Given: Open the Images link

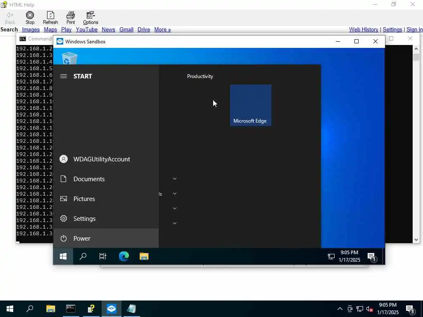Looking at the screenshot, I should (31, 29).
